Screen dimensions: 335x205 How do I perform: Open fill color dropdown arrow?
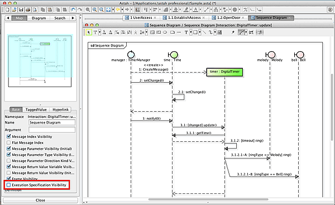click(180, 9)
